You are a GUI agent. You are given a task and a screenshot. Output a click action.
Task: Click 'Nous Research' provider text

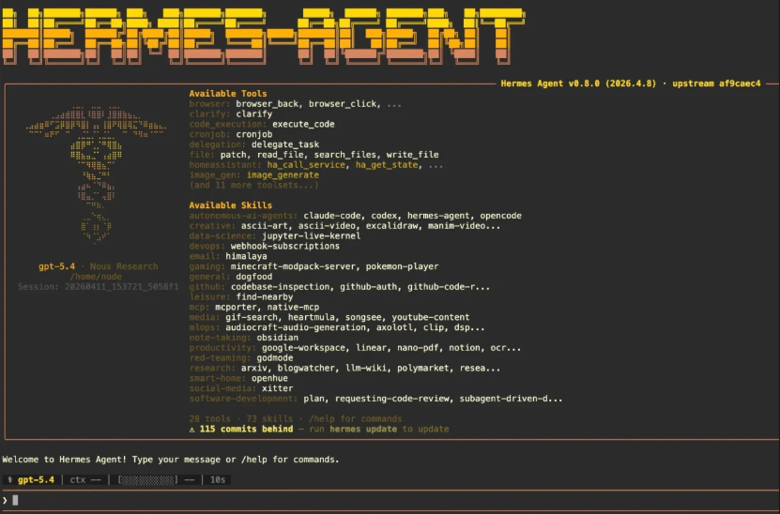coord(124,266)
